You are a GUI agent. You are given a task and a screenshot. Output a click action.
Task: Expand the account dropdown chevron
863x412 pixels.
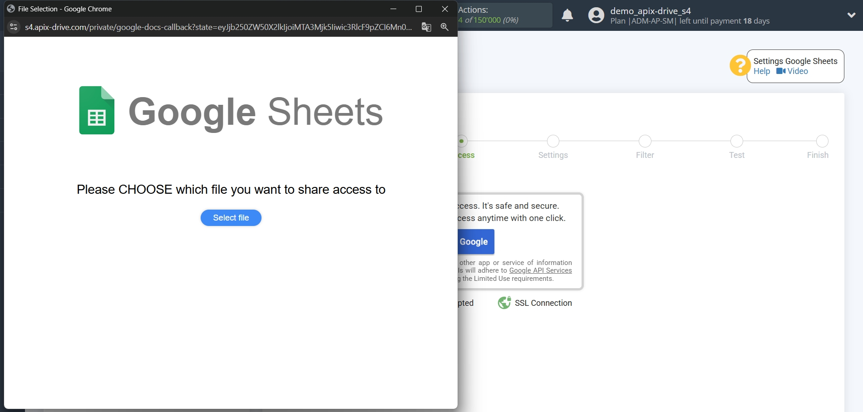[x=851, y=15]
